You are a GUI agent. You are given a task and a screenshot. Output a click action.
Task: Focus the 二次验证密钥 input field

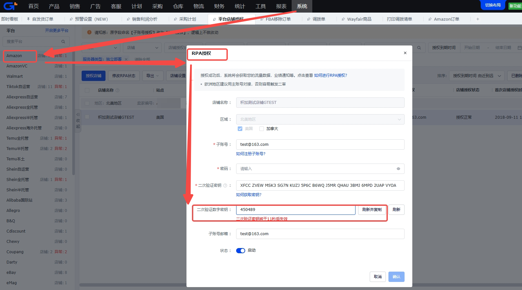[320, 185]
